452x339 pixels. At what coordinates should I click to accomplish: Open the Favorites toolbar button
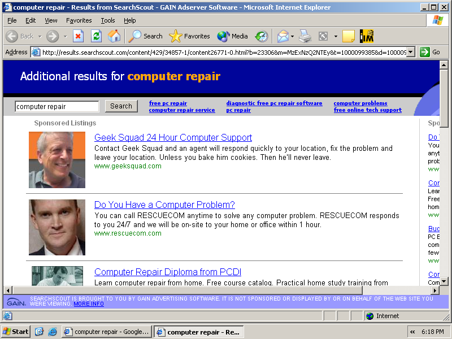point(189,36)
